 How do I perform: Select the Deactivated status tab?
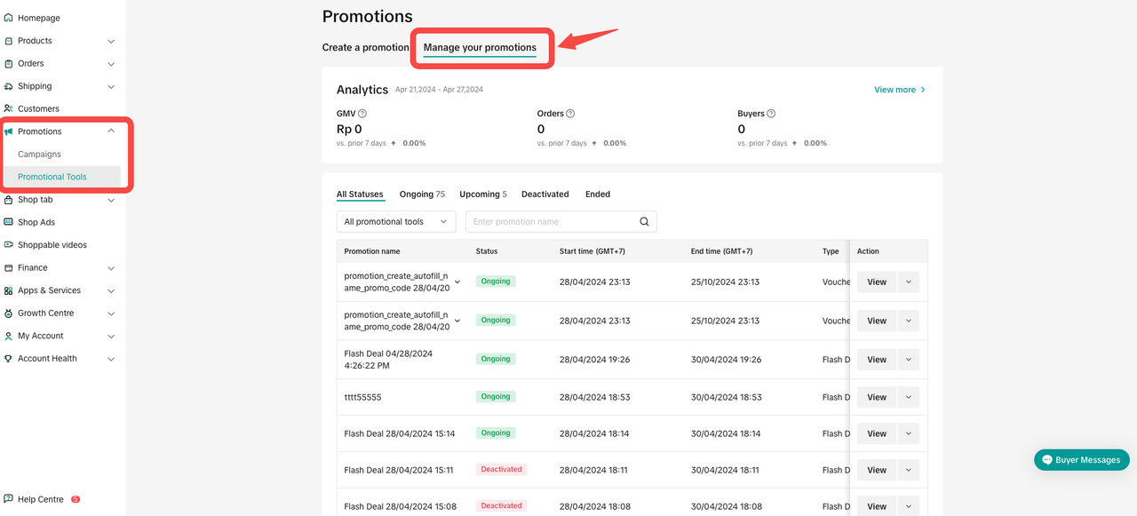[545, 194]
